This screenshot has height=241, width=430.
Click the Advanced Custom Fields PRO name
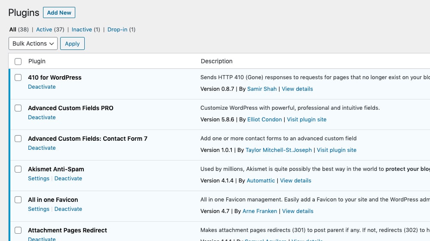coord(71,108)
